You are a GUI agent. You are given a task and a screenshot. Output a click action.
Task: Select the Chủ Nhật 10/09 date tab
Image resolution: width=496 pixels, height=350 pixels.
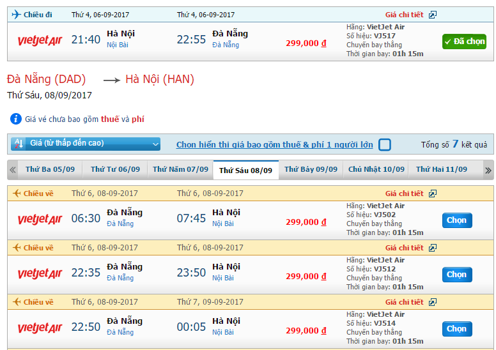(376, 170)
